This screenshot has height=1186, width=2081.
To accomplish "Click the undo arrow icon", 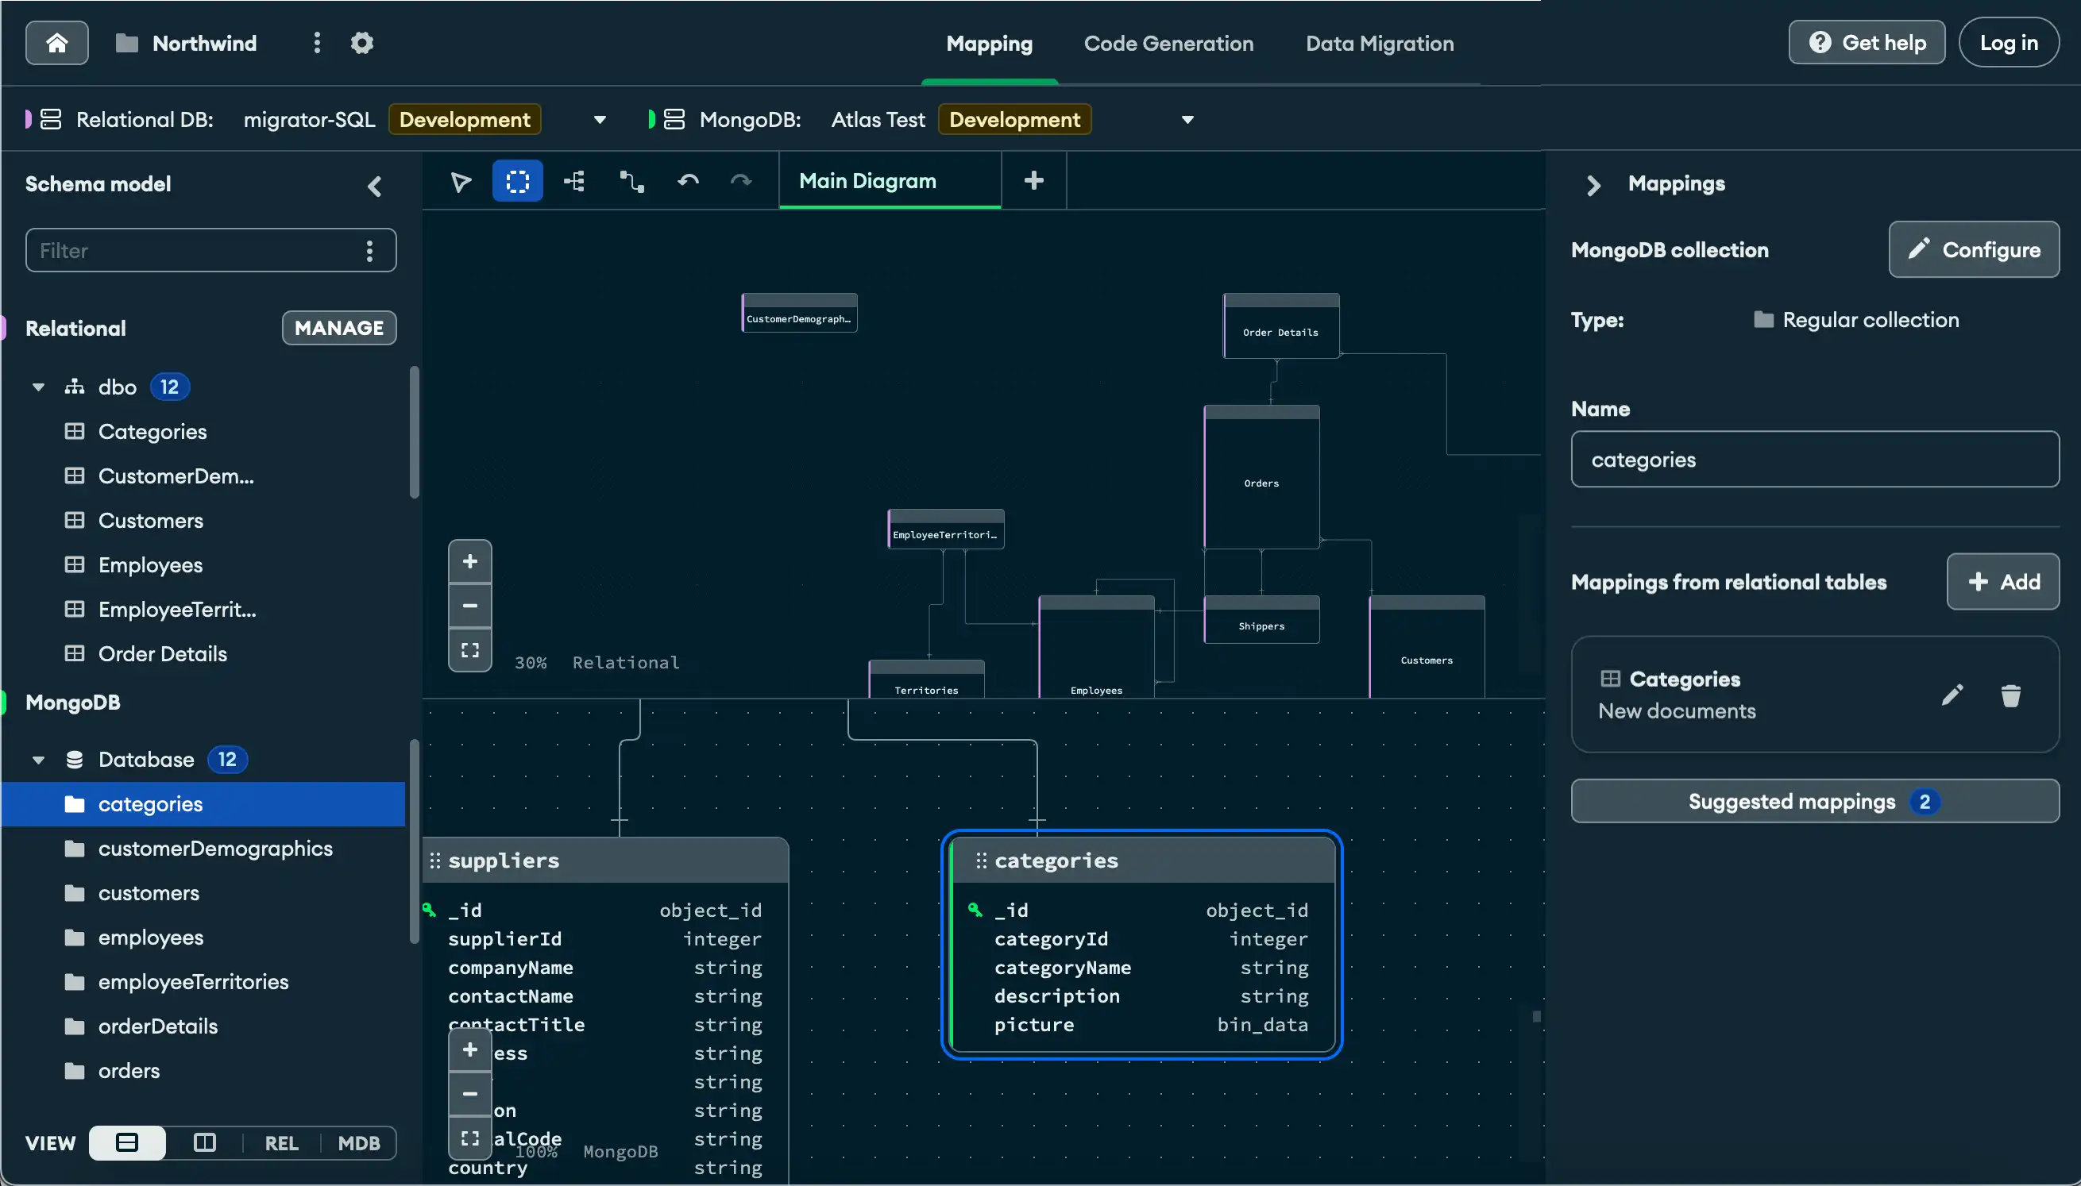I will point(688,180).
